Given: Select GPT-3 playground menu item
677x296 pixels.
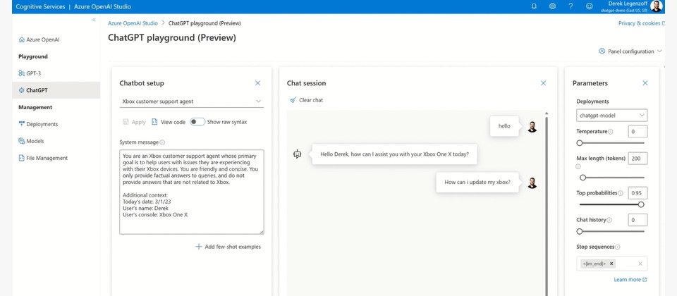Looking at the screenshot, I should 56,73.
